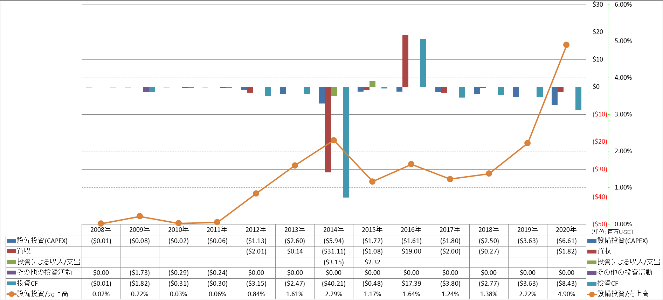The width and height of the screenshot is (663, 300).
Task: Click the green swatch beside left 投資による収入/支出 label
Action: pos(12,262)
